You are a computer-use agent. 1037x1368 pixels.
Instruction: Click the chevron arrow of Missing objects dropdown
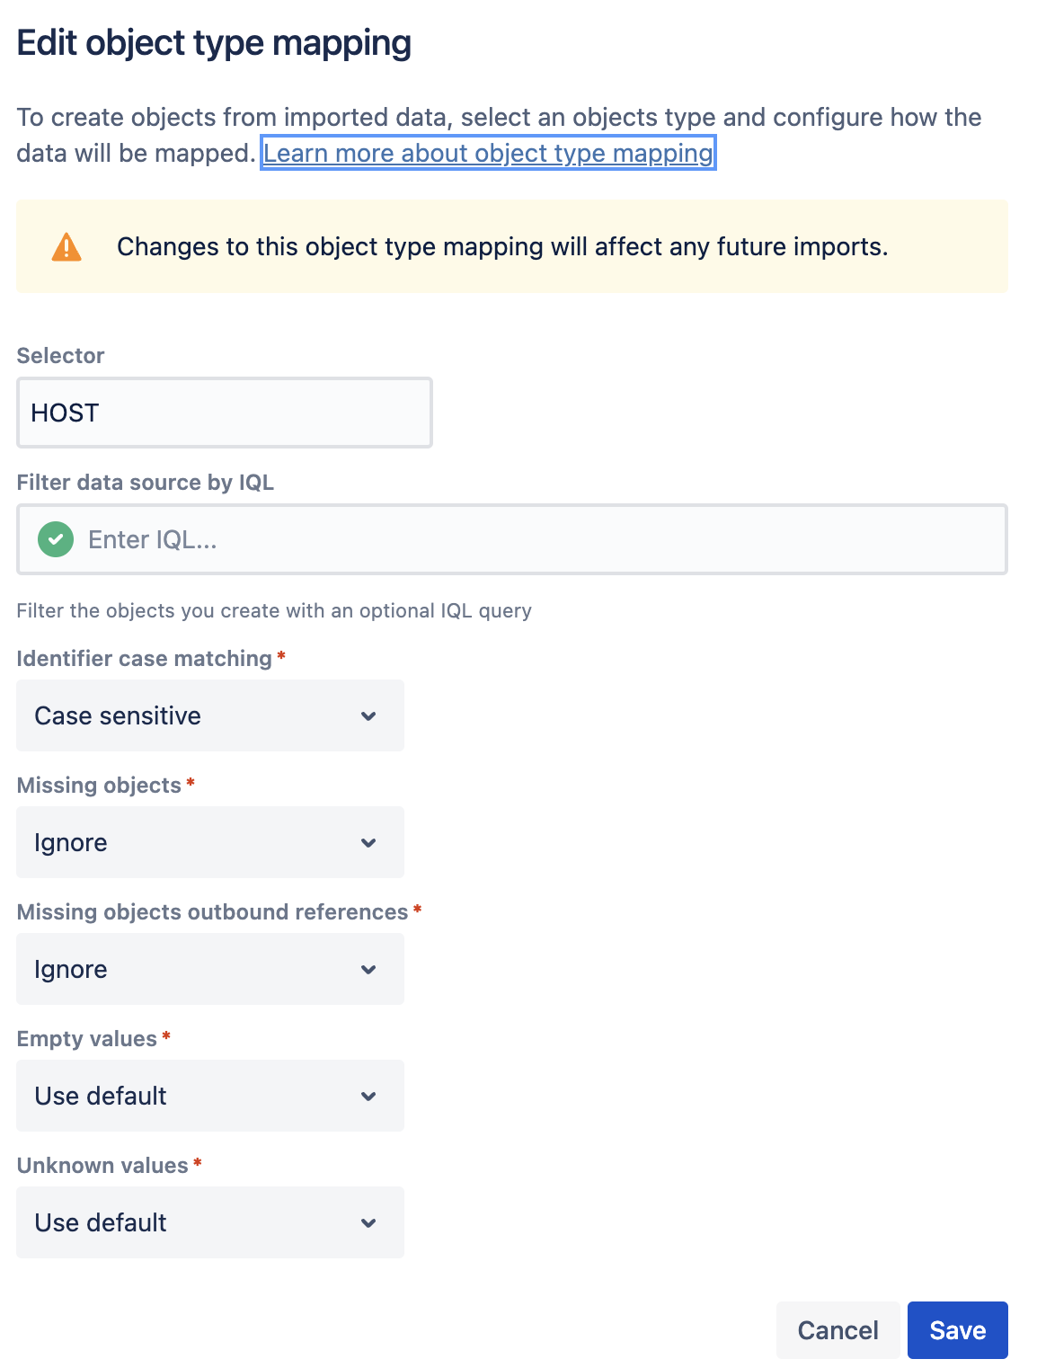coord(368,843)
